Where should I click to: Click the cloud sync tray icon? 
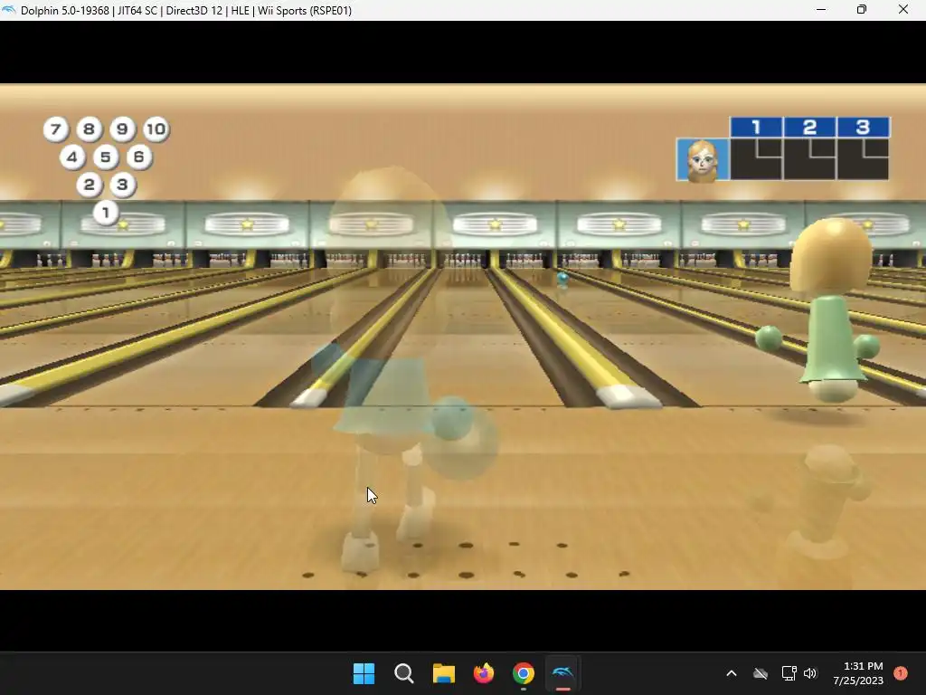pyautogui.click(x=761, y=673)
